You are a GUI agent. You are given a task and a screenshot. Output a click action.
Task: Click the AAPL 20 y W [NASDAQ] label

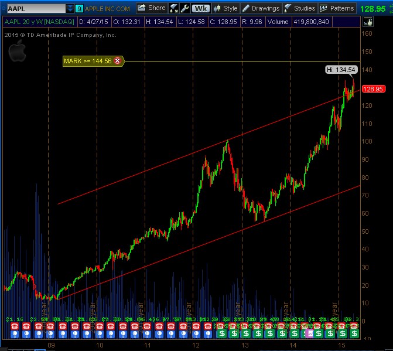point(39,22)
